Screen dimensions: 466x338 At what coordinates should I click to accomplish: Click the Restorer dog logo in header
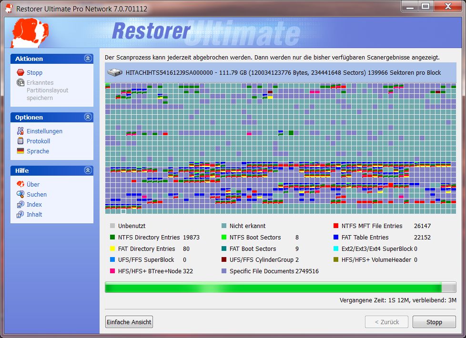[x=29, y=33]
